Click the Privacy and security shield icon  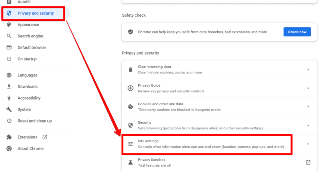[9, 13]
